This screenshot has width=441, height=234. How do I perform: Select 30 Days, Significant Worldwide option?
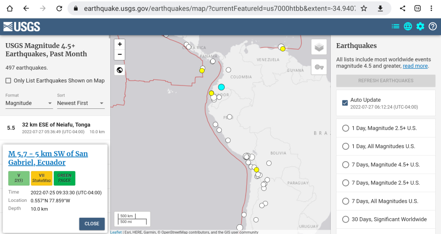(x=346, y=219)
